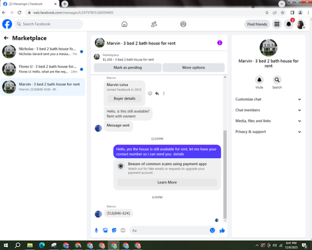Viewport: 312px width, 250px height.
Task: Click Mark as pending button
Action: pyautogui.click(x=127, y=68)
